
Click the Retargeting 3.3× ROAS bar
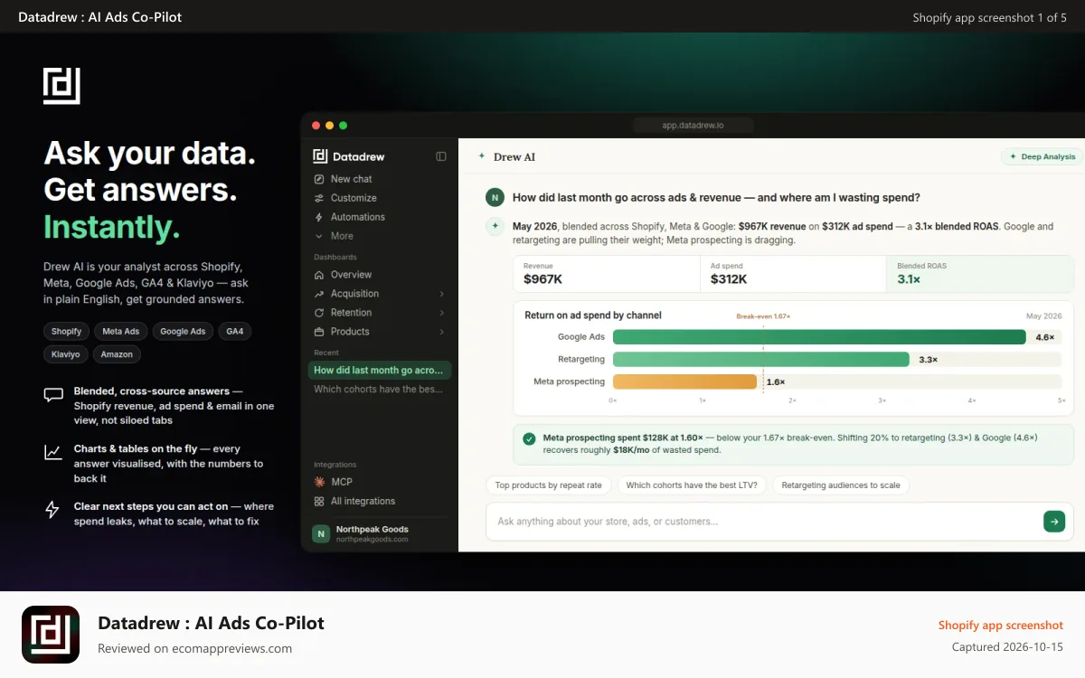tap(761, 360)
